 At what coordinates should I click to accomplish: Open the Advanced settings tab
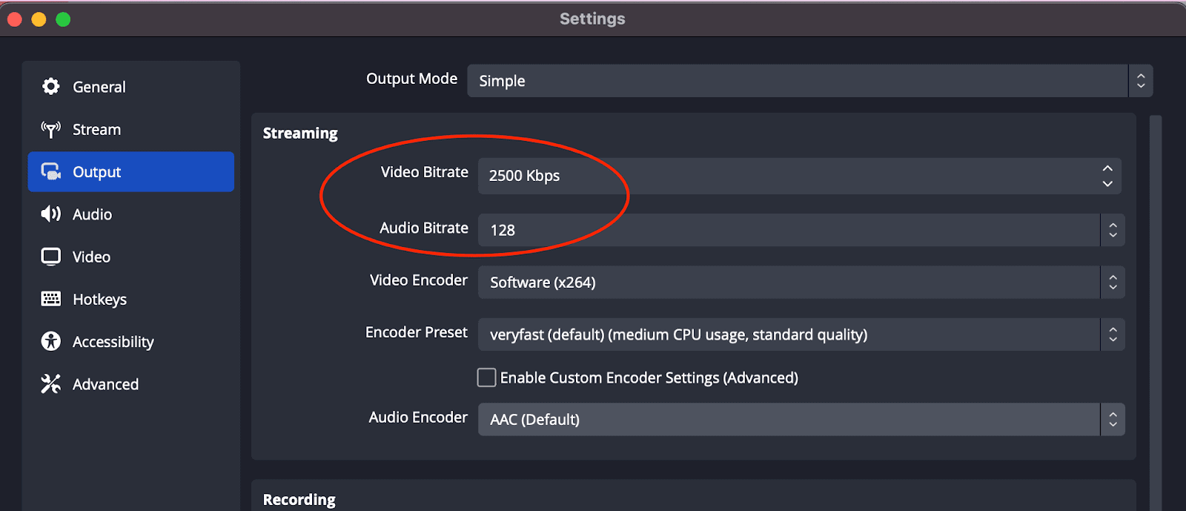click(105, 384)
